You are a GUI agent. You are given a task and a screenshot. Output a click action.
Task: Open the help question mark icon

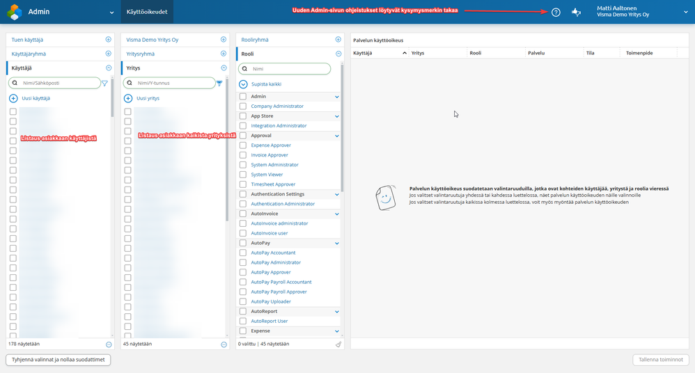coord(556,13)
